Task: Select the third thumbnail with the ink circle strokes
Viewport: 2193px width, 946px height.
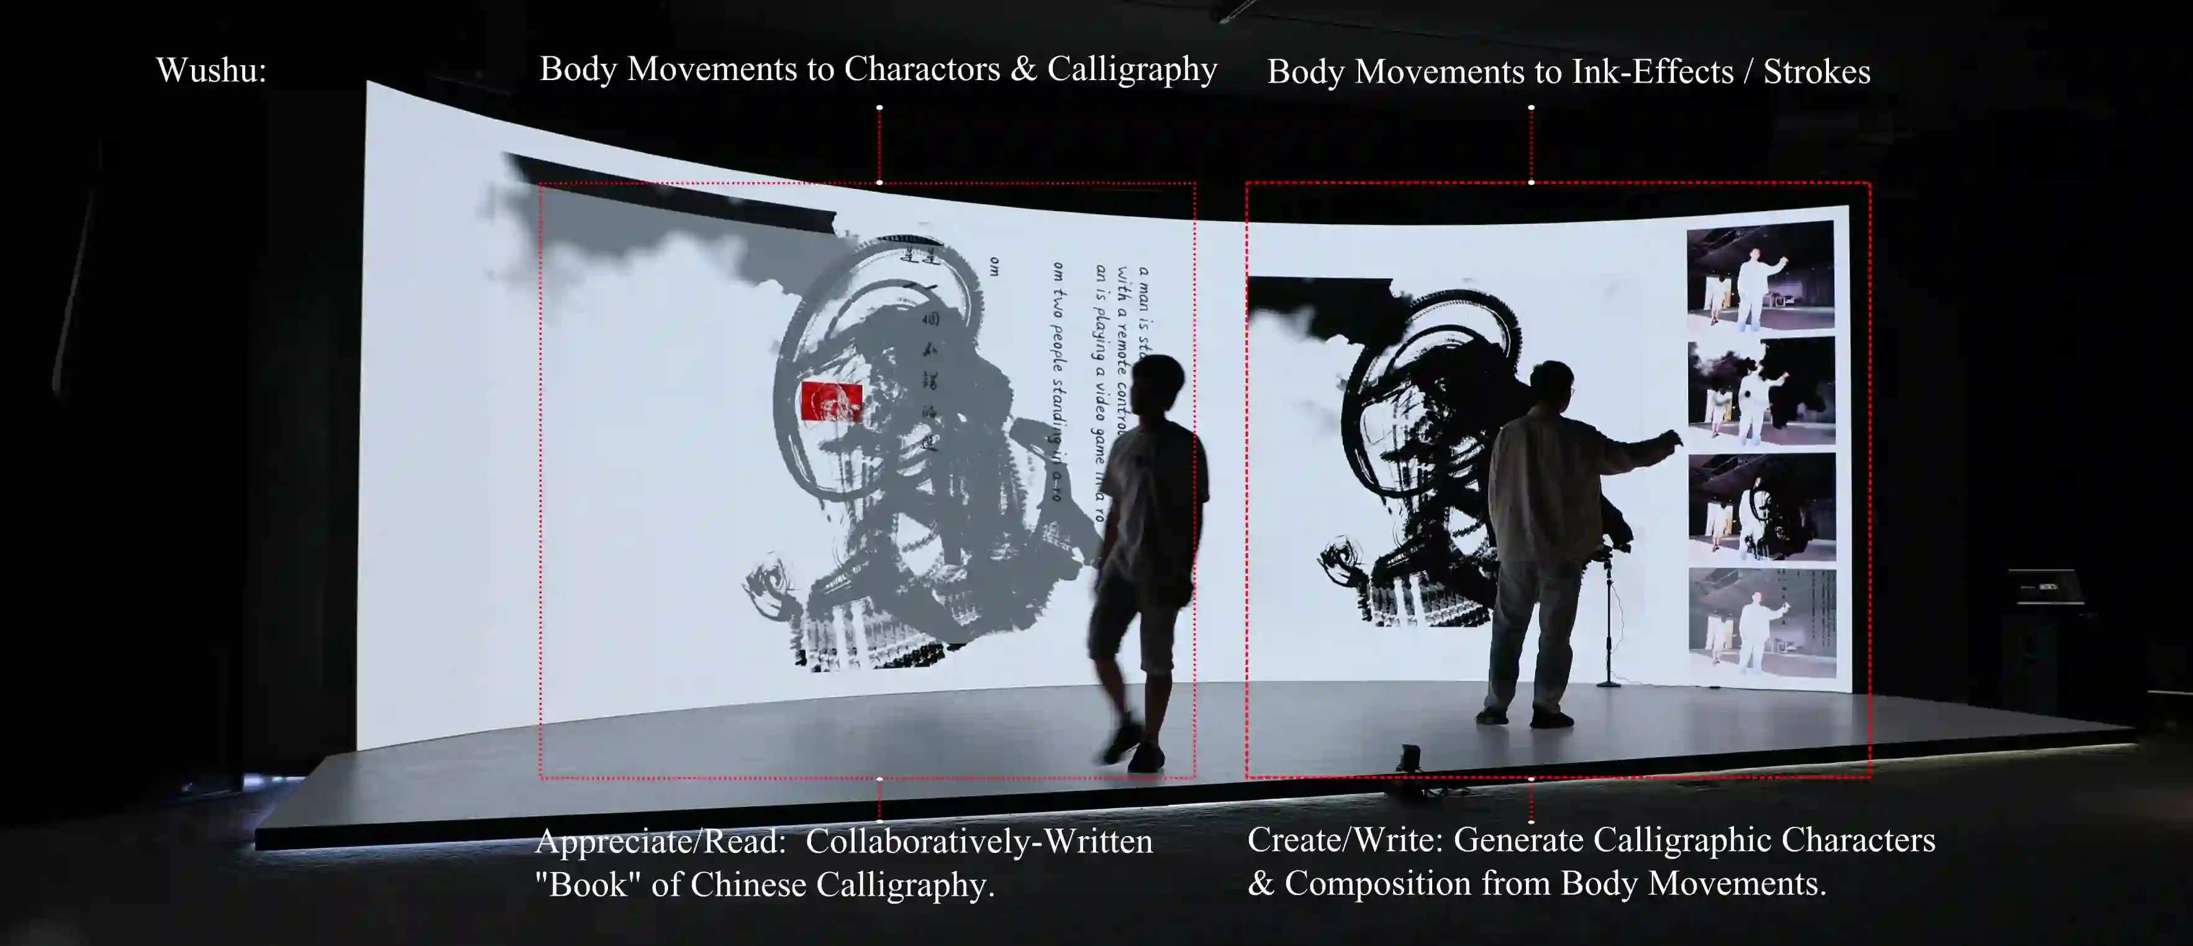Action: pos(1761,507)
